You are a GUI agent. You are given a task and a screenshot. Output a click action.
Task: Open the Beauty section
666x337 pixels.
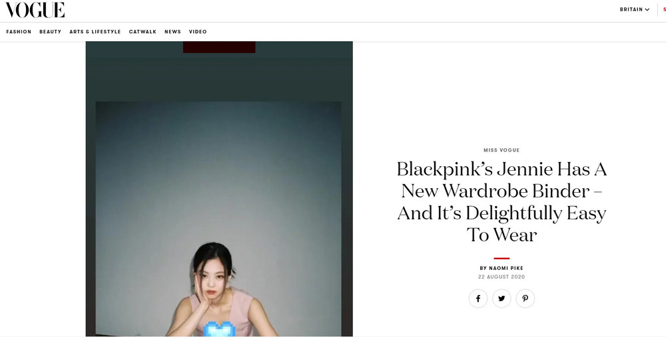(51, 32)
